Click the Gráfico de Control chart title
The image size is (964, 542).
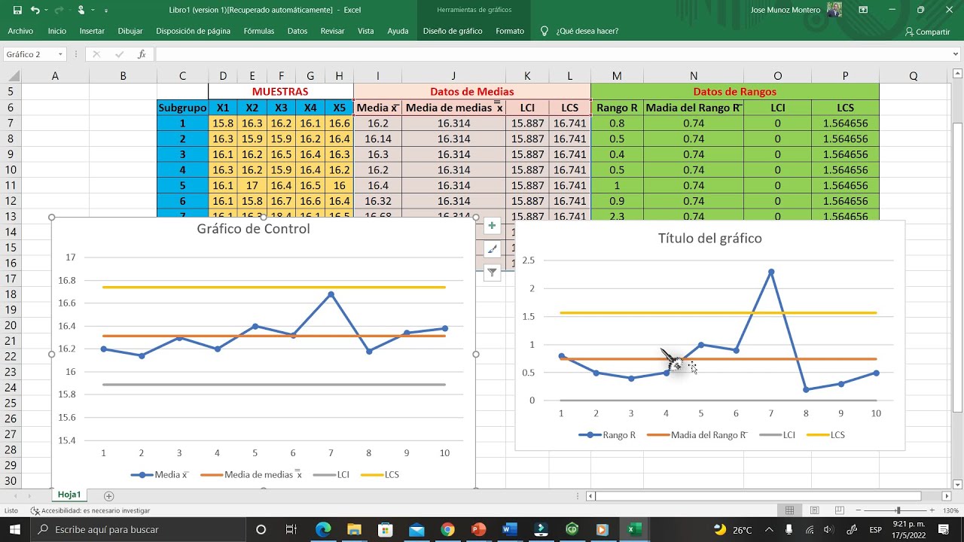pyautogui.click(x=253, y=229)
